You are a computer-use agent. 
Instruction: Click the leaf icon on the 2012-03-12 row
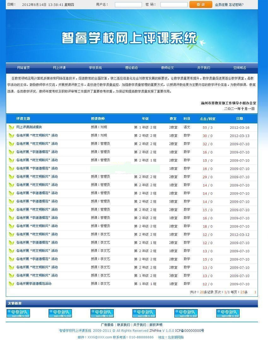(11, 235)
